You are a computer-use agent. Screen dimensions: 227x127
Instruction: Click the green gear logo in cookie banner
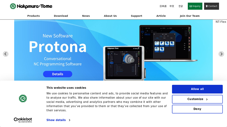pyautogui.click(x=23, y=98)
